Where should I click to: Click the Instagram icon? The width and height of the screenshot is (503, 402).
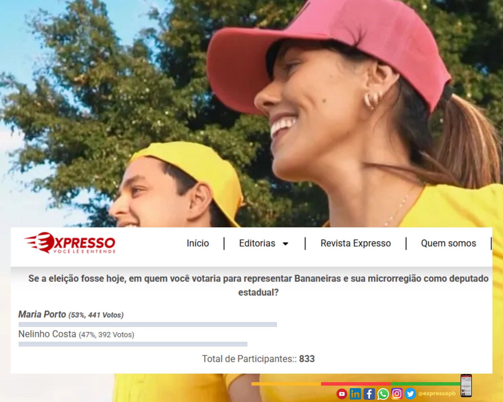click(397, 393)
